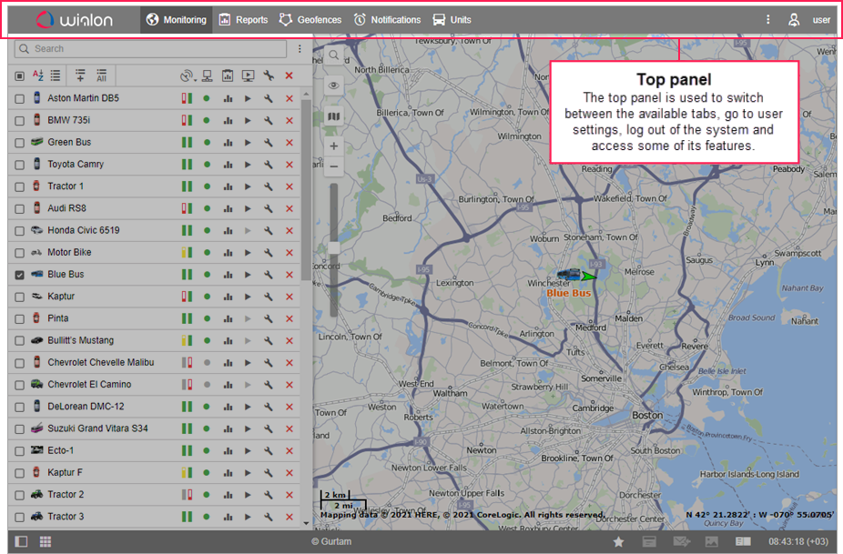Toggle map visible layers eye icon
Viewport: 843px width, 554px height.
point(334,86)
